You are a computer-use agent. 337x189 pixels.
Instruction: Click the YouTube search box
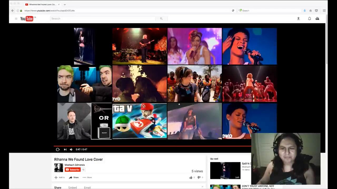point(103,19)
